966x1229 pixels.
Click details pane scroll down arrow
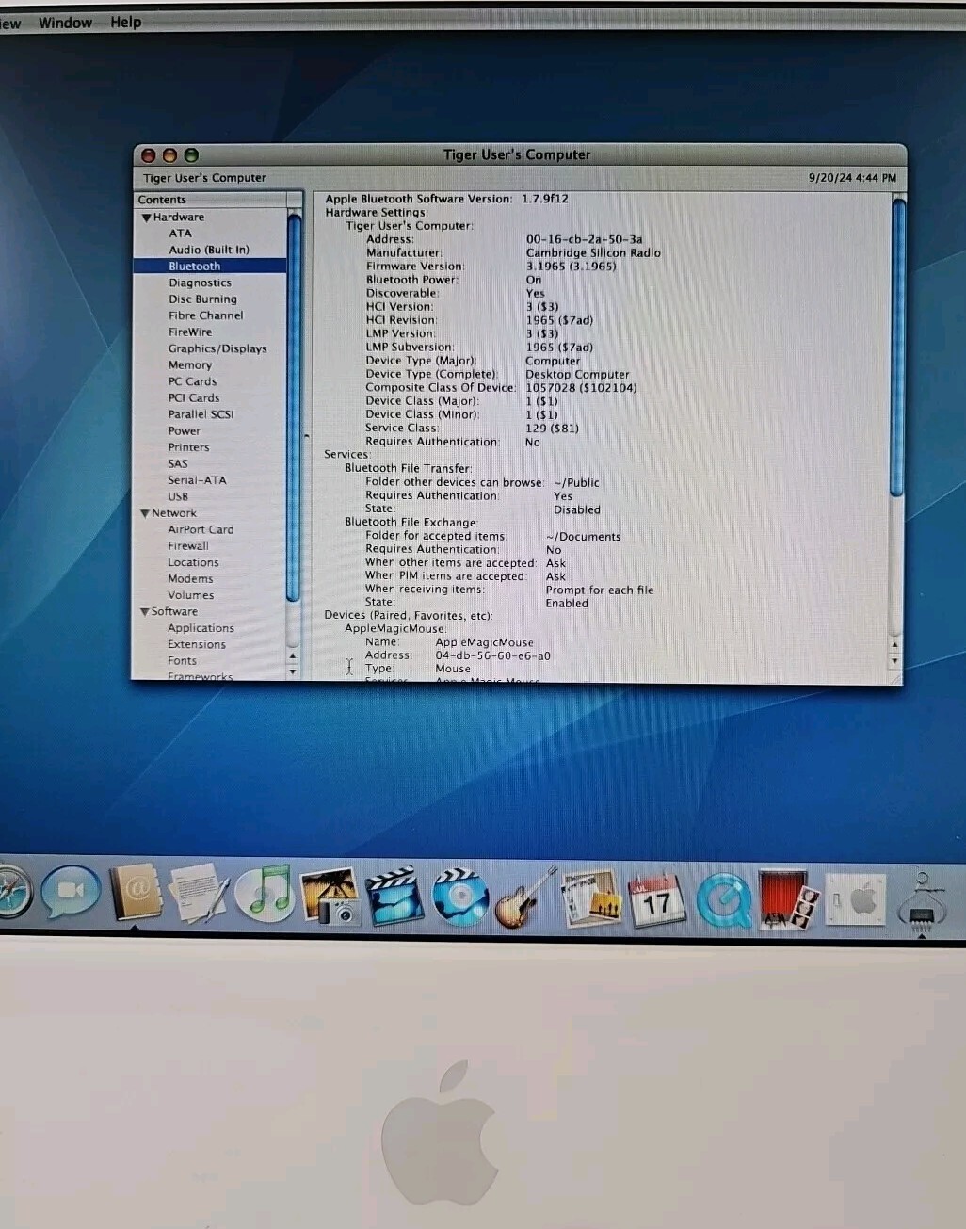[894, 661]
